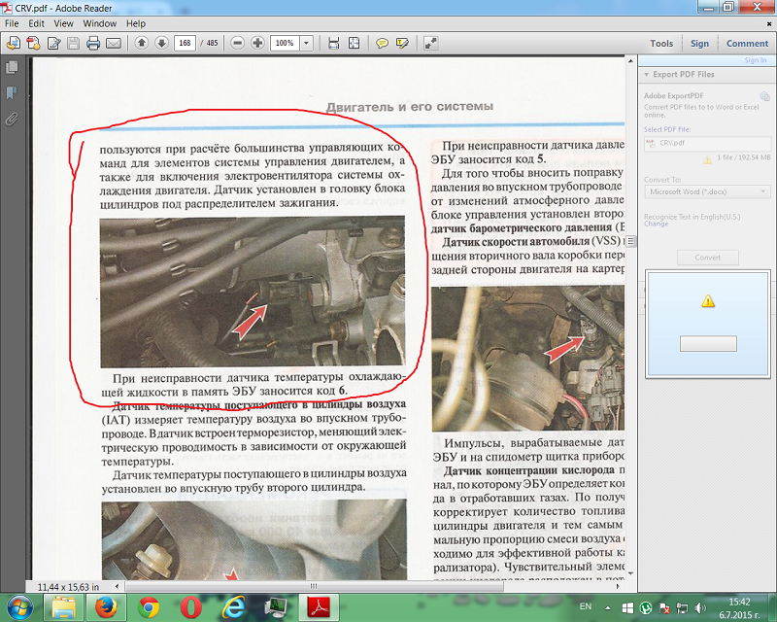777x622 pixels.
Task: Go to previous page with up arrow
Action: tap(142, 44)
